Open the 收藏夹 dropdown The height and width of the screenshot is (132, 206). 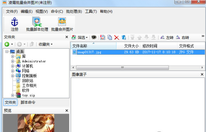click(x=46, y=44)
